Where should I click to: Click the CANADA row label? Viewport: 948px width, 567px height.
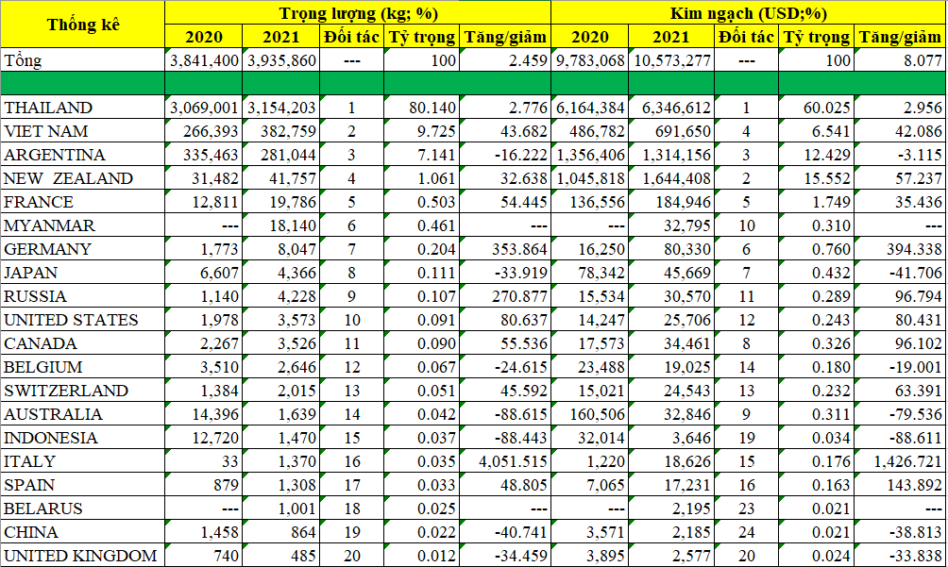[x=83, y=343]
